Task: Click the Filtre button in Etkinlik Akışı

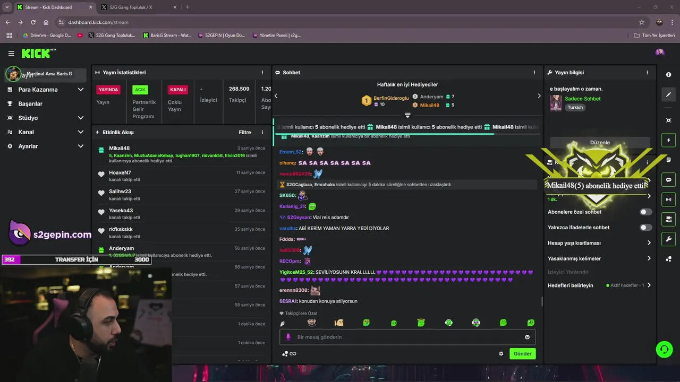Action: coord(245,133)
